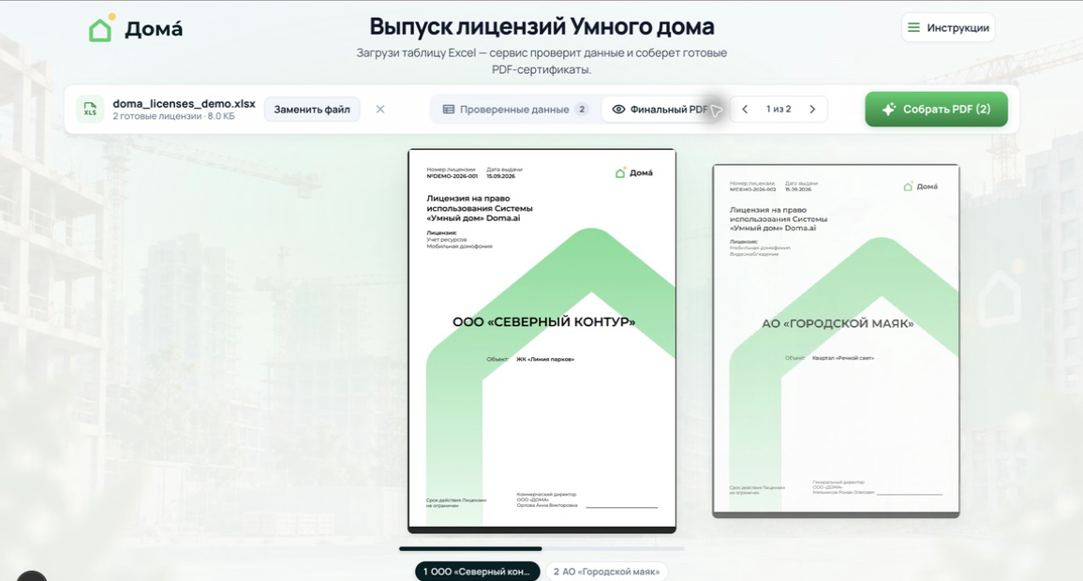Image resolution: width=1083 pixels, height=581 pixels.
Task: Click the horizontal preview scrollbar
Action: tap(541, 548)
